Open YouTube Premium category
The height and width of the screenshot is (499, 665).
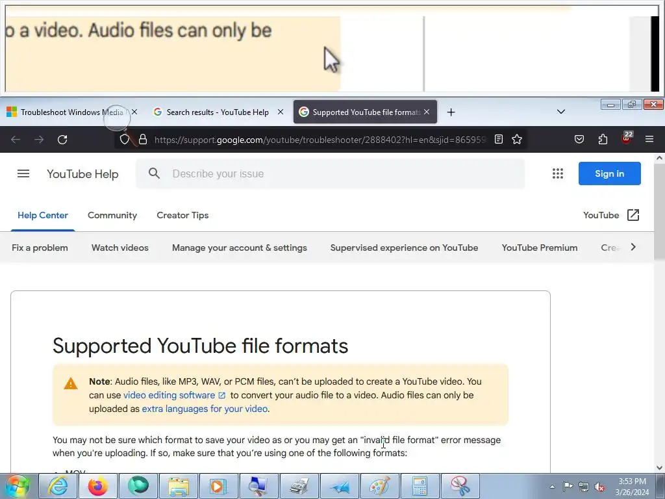click(x=540, y=248)
